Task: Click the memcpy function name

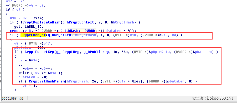Action: click(16, 31)
